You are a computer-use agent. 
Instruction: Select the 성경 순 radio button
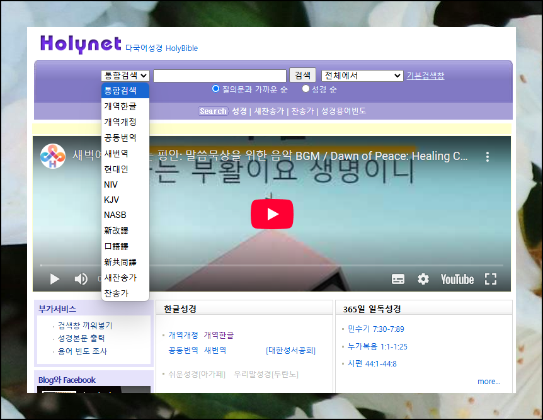coord(306,89)
